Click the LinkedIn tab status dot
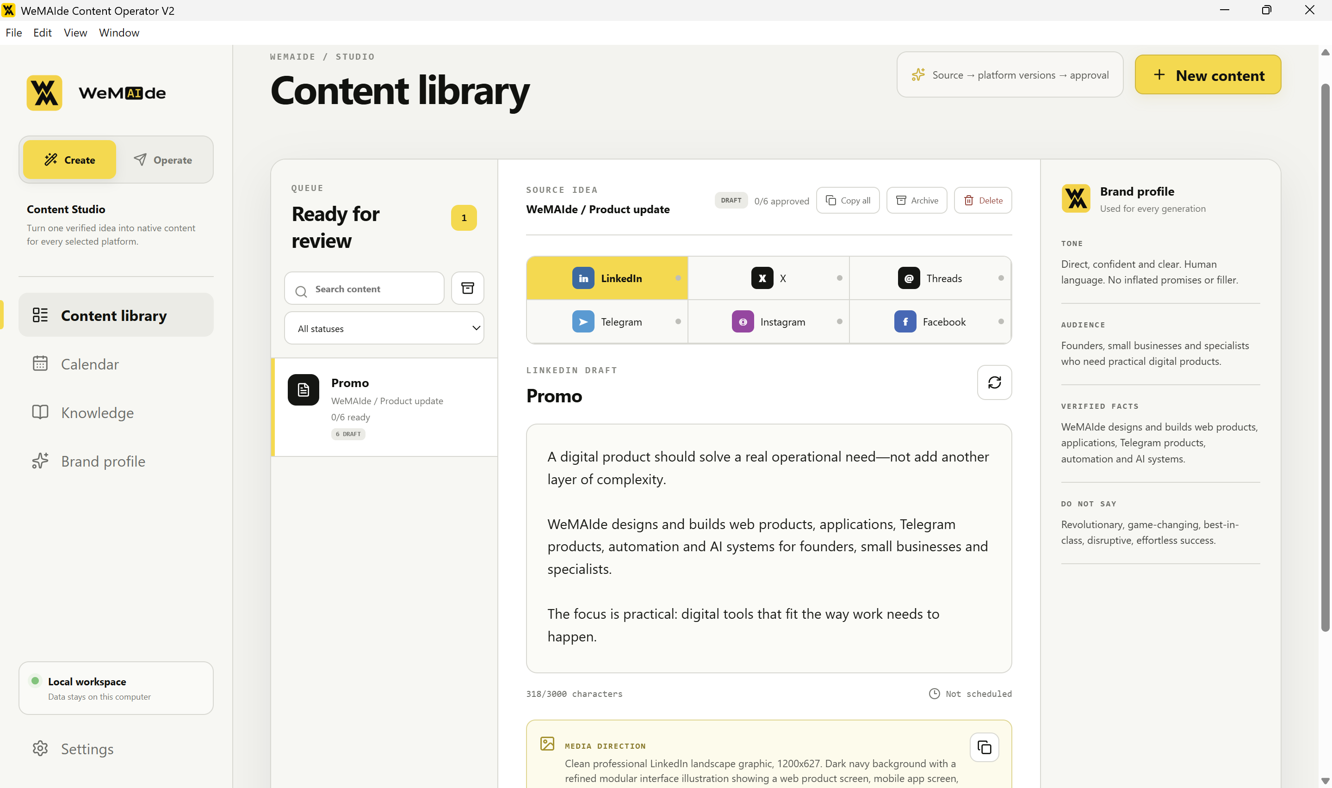The height and width of the screenshot is (788, 1332). tap(678, 278)
